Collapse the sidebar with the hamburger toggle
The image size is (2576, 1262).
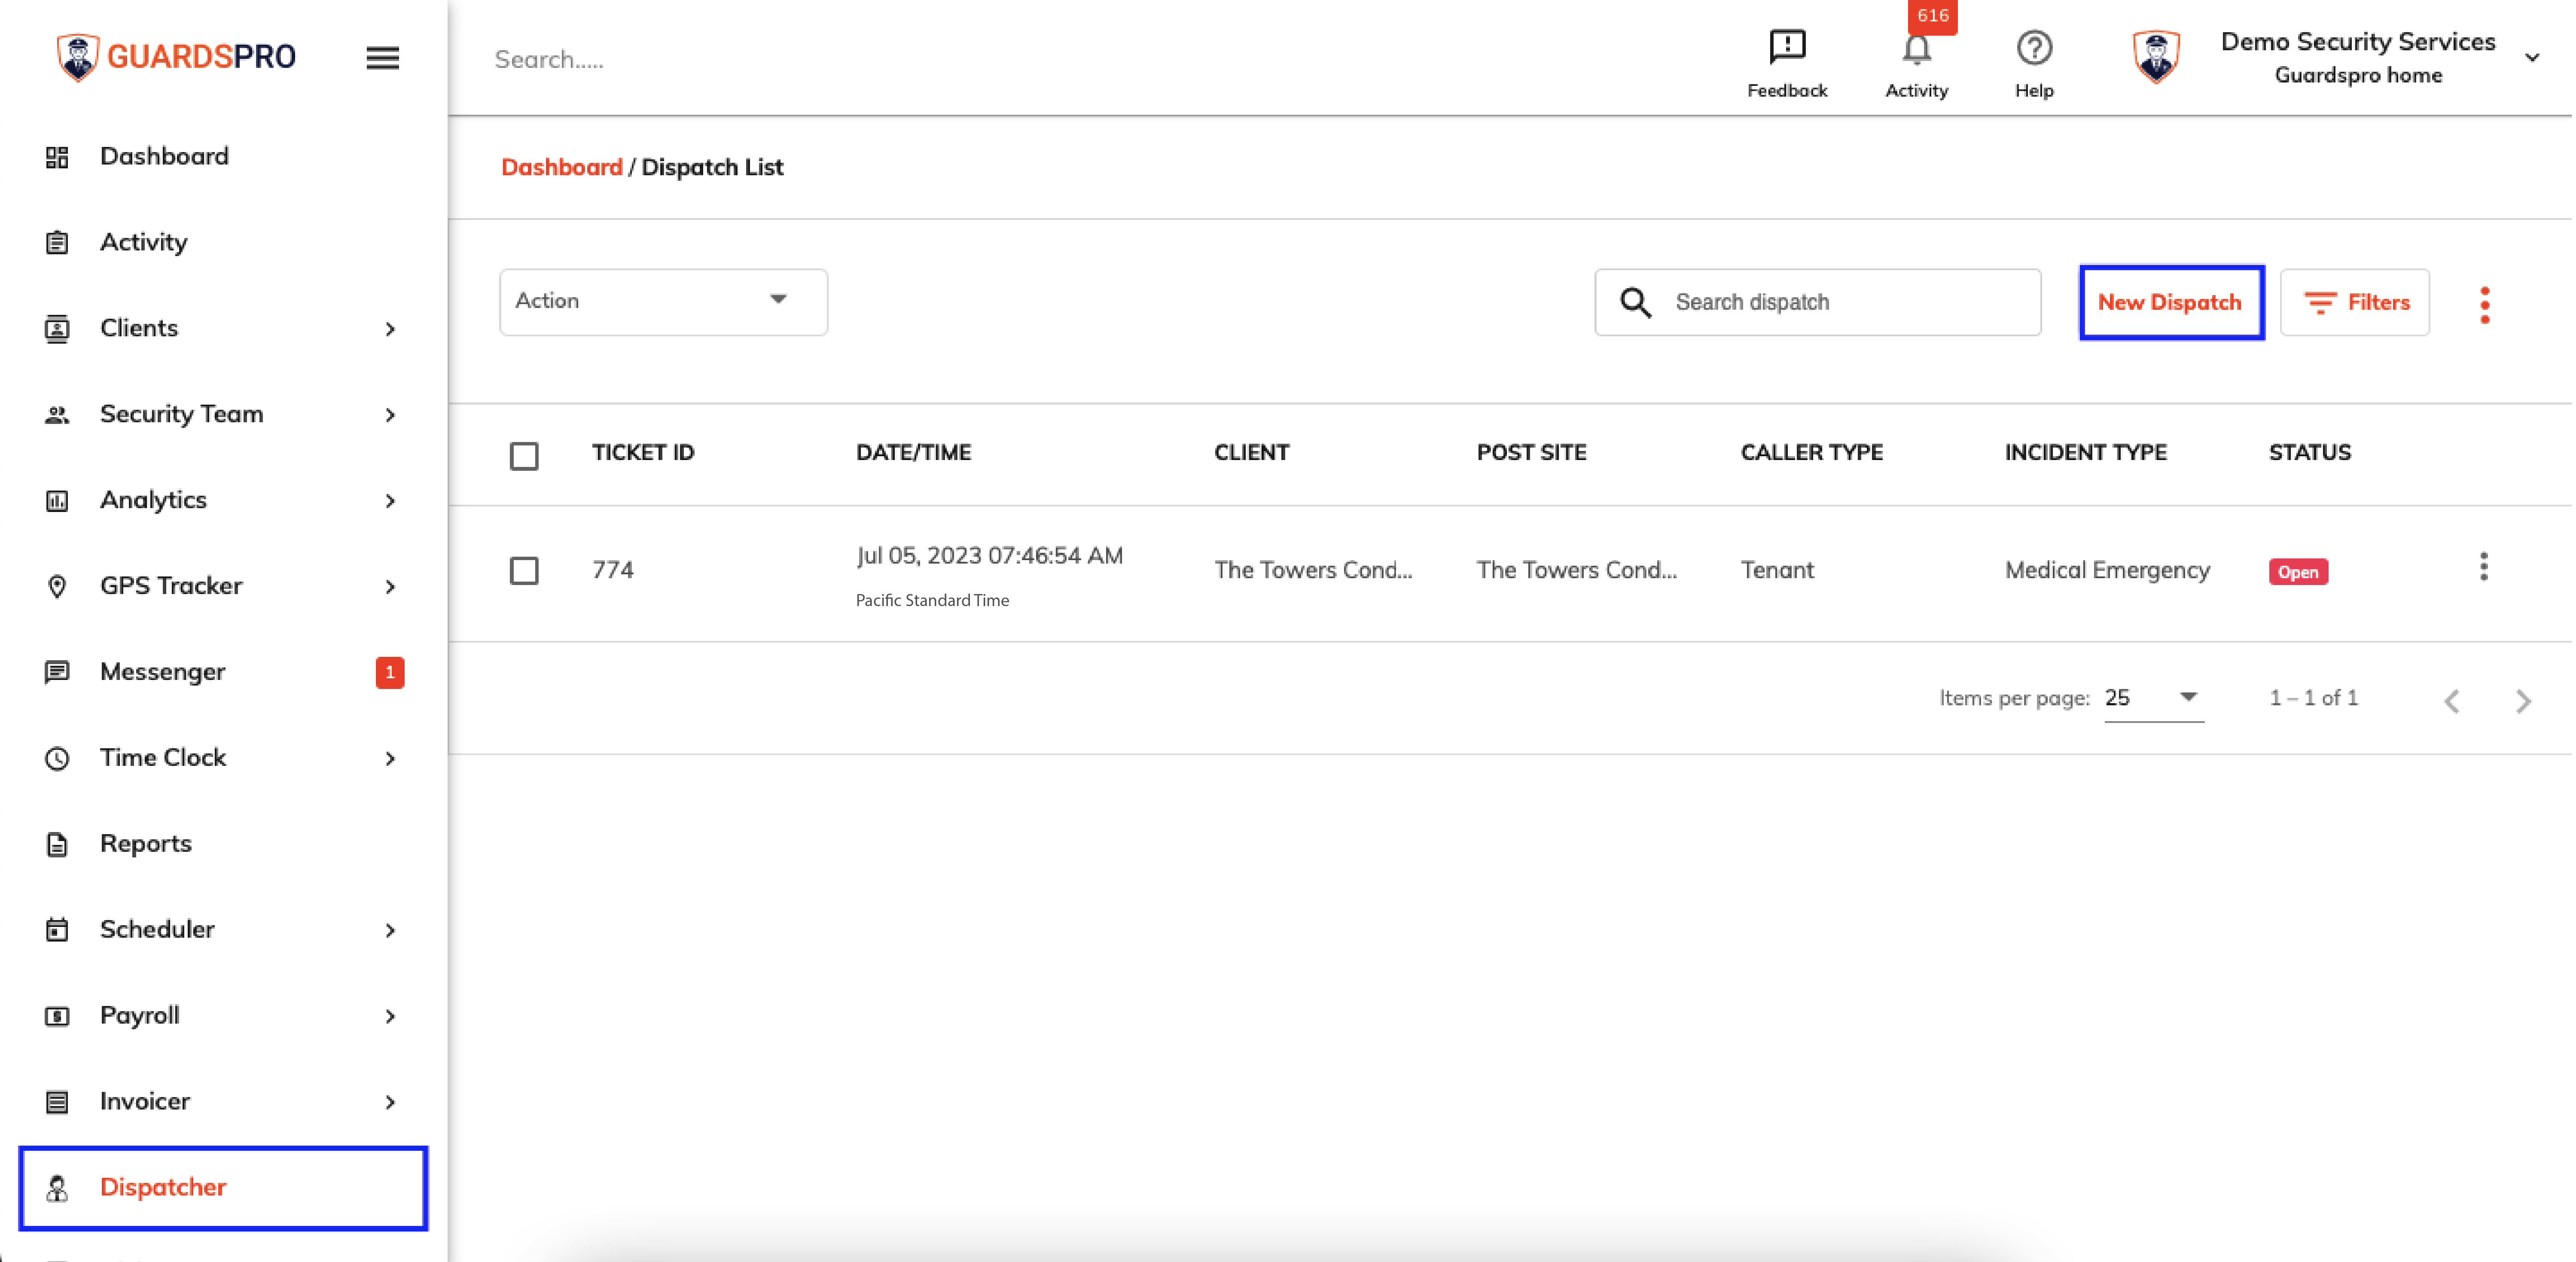pos(382,58)
